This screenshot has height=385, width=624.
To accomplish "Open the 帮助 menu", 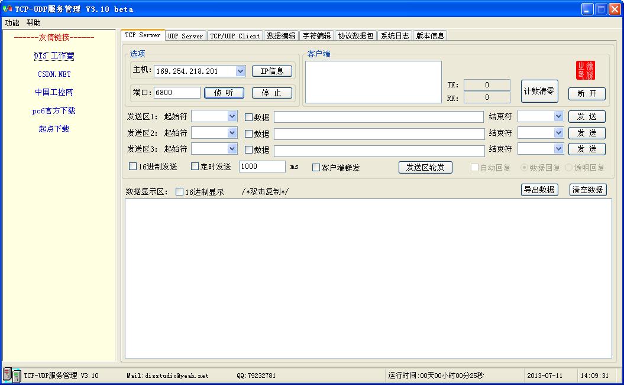I will [34, 22].
